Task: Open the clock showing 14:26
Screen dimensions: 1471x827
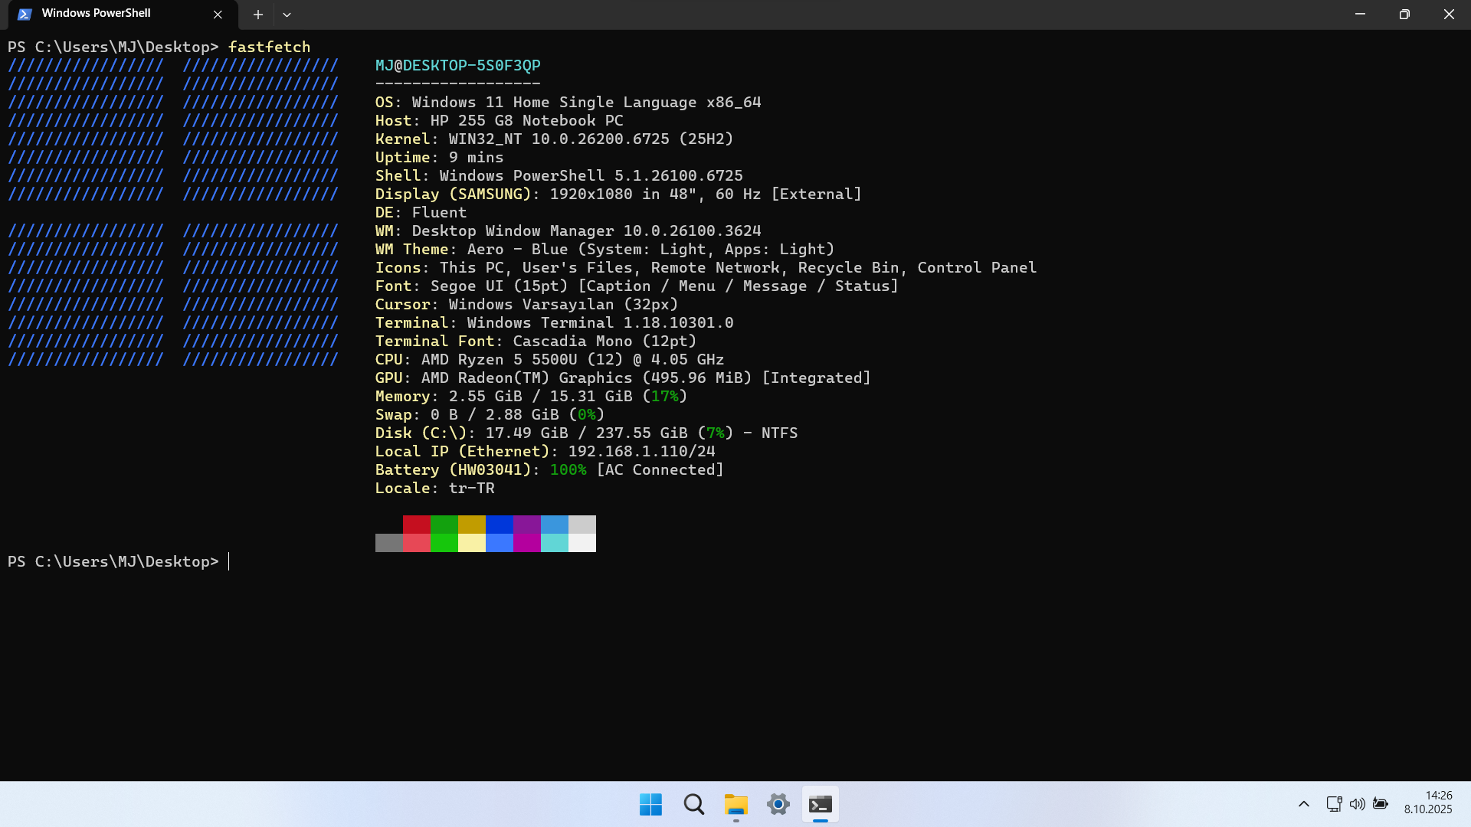Action: tap(1428, 802)
